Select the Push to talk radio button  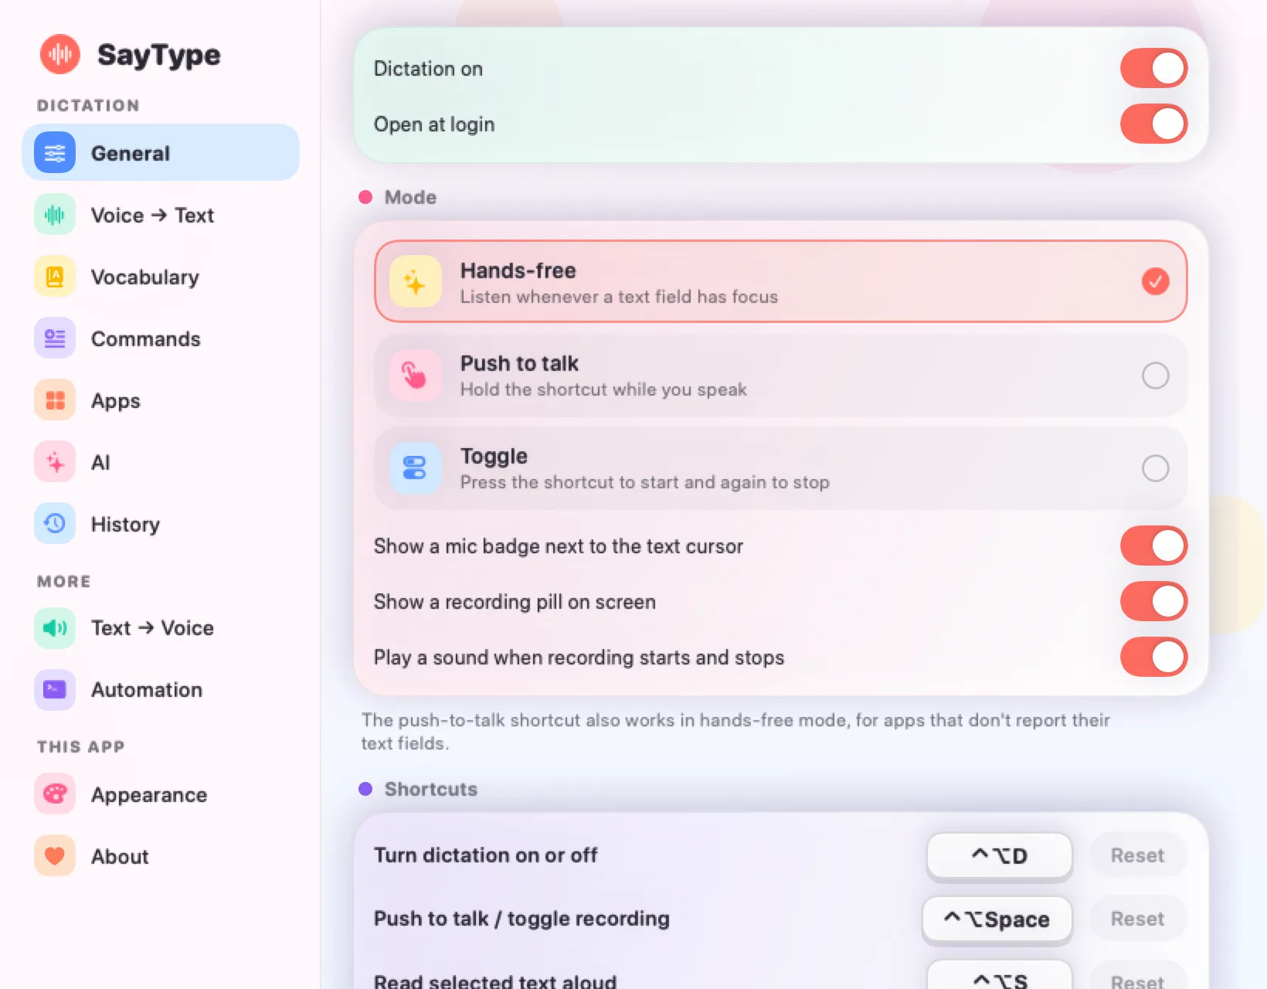tap(1155, 376)
